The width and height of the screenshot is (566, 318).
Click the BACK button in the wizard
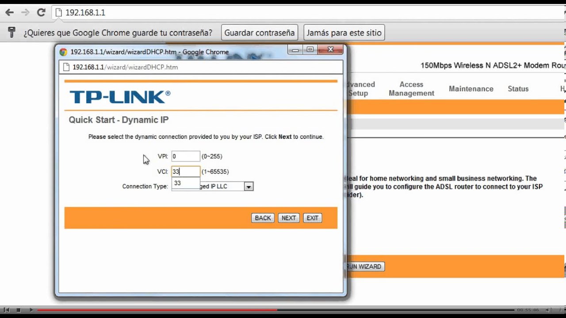263,218
